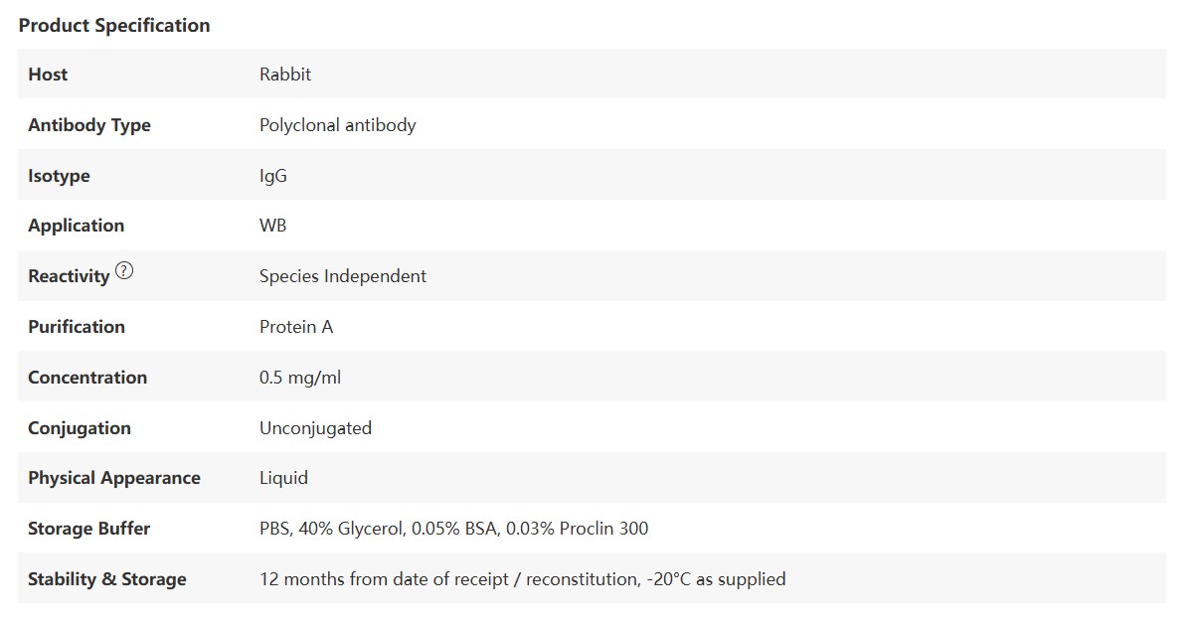Image resolution: width=1194 pixels, height=624 pixels.
Task: Select the Host row label
Action: (48, 75)
